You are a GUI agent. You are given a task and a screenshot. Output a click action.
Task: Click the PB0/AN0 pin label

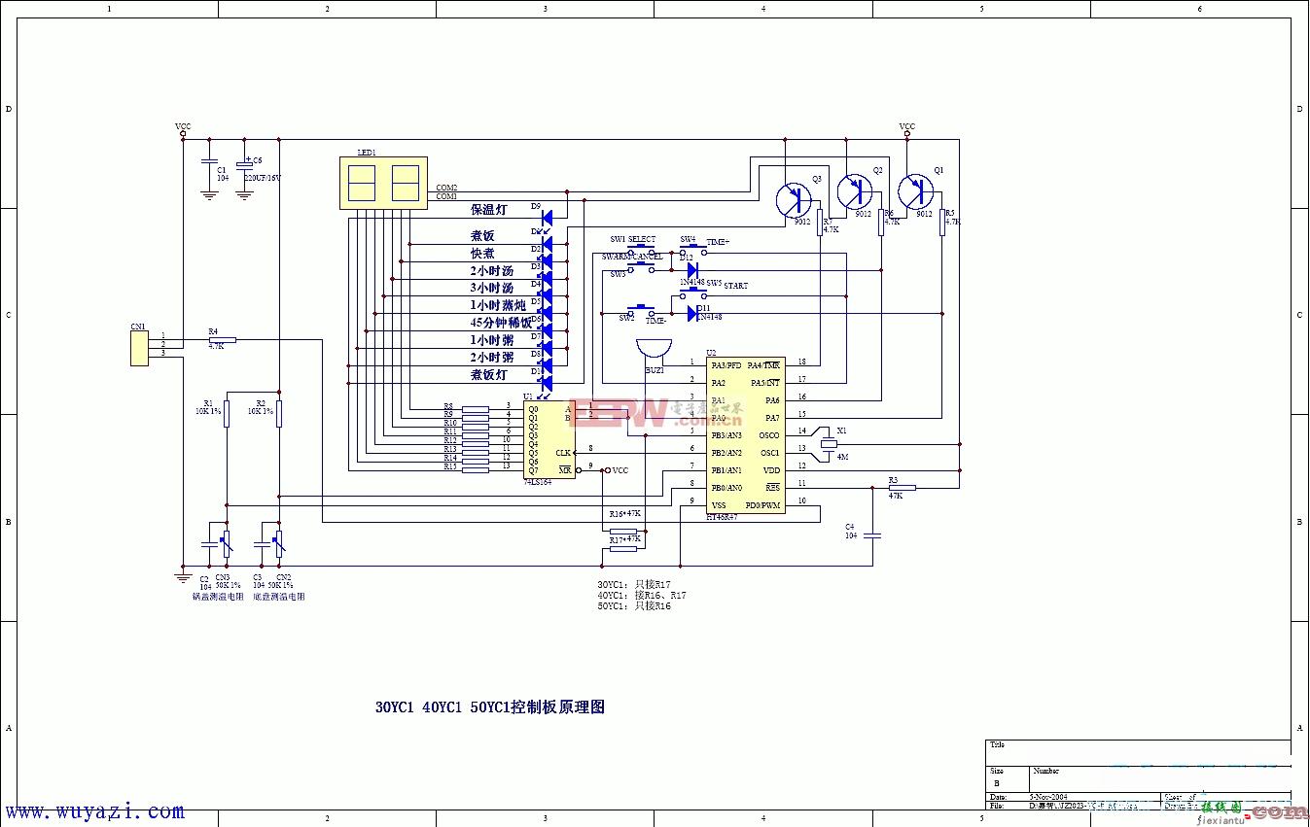coord(726,488)
